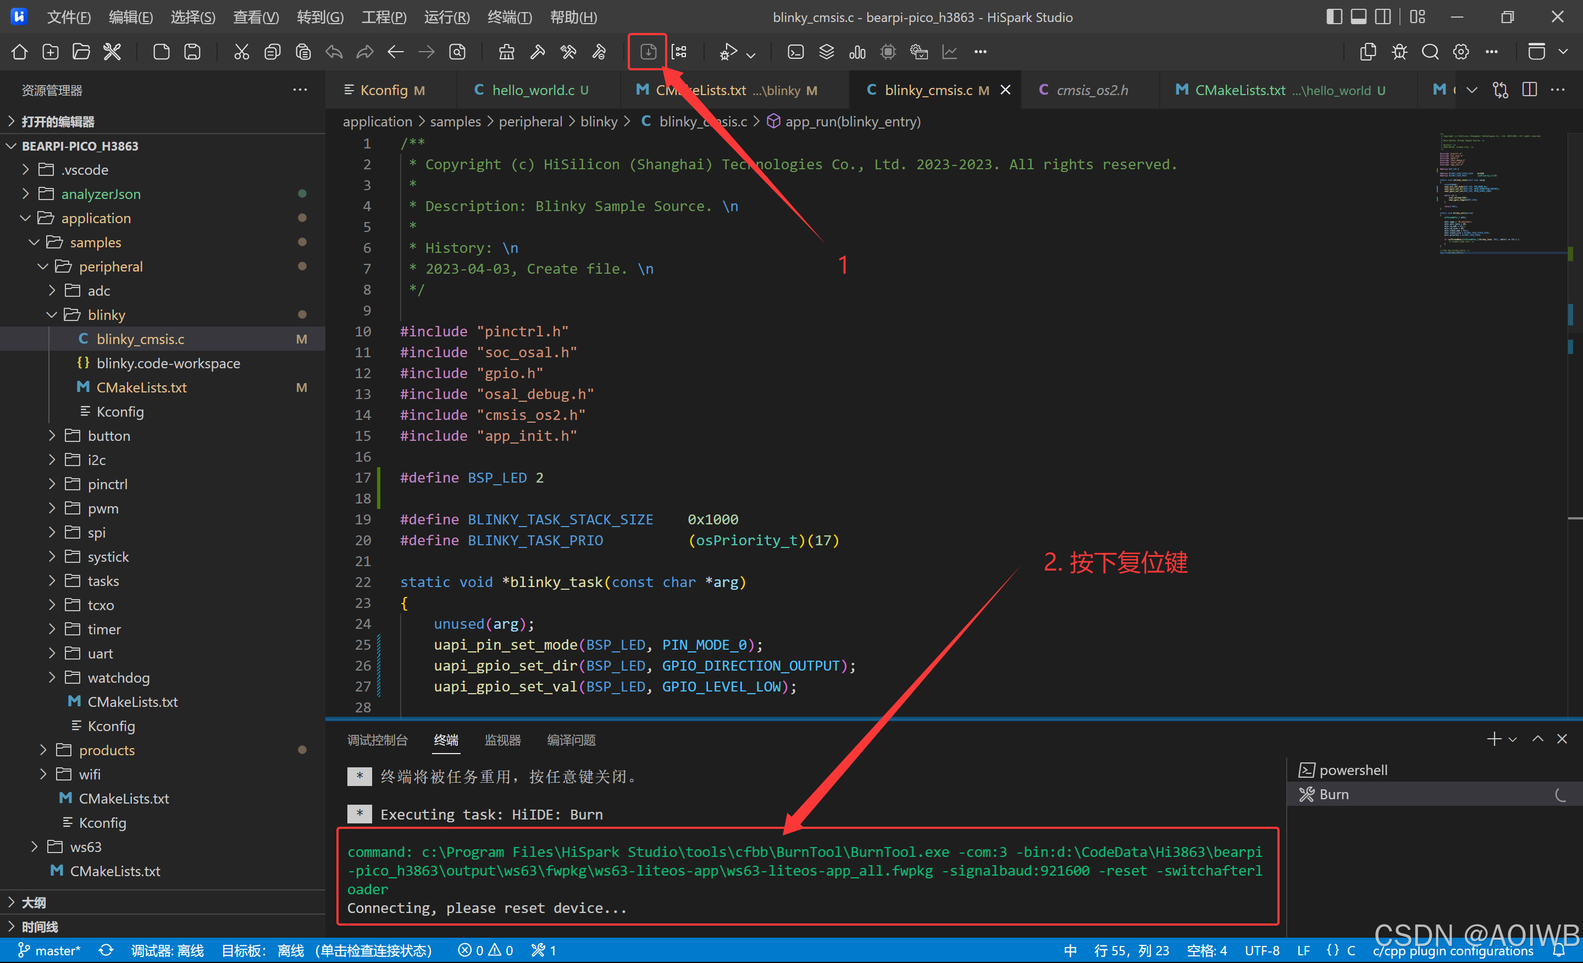This screenshot has height=963, width=1583.
Task: Click the save file toolbar icon
Action: pos(192,52)
